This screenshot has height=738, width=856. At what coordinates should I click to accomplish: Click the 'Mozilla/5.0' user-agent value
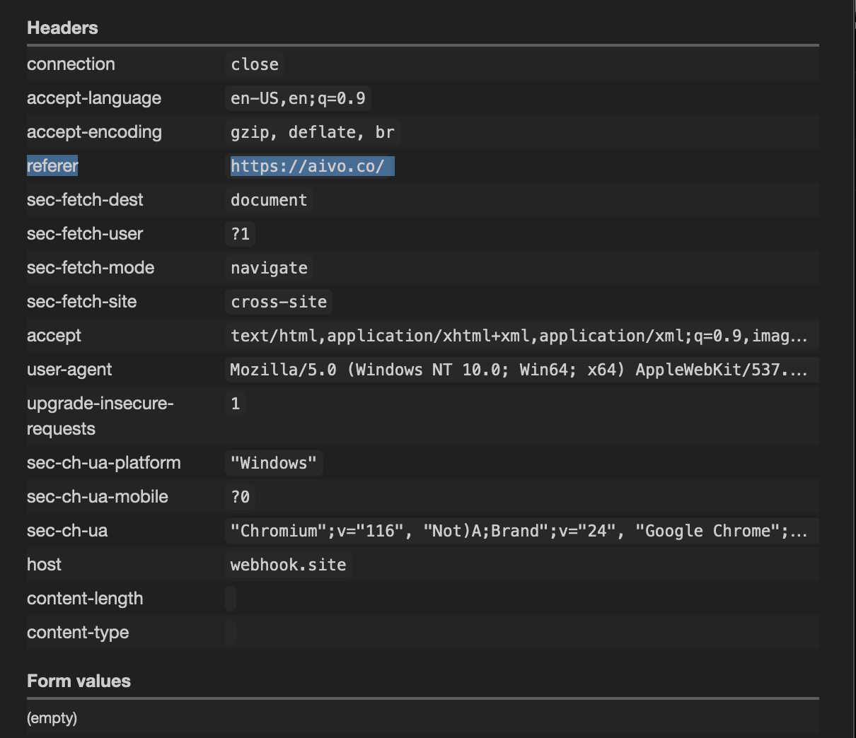[x=522, y=370]
